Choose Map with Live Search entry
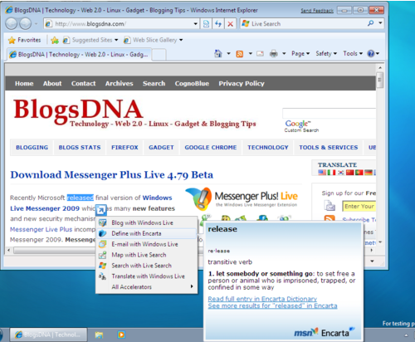The height and width of the screenshot is (342, 415). coord(146,255)
